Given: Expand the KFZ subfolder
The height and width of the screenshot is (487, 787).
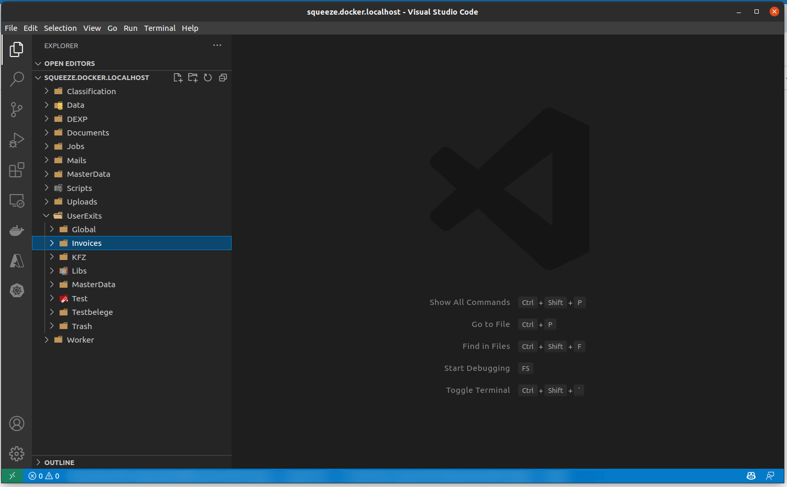Looking at the screenshot, I should [x=132, y=257].
